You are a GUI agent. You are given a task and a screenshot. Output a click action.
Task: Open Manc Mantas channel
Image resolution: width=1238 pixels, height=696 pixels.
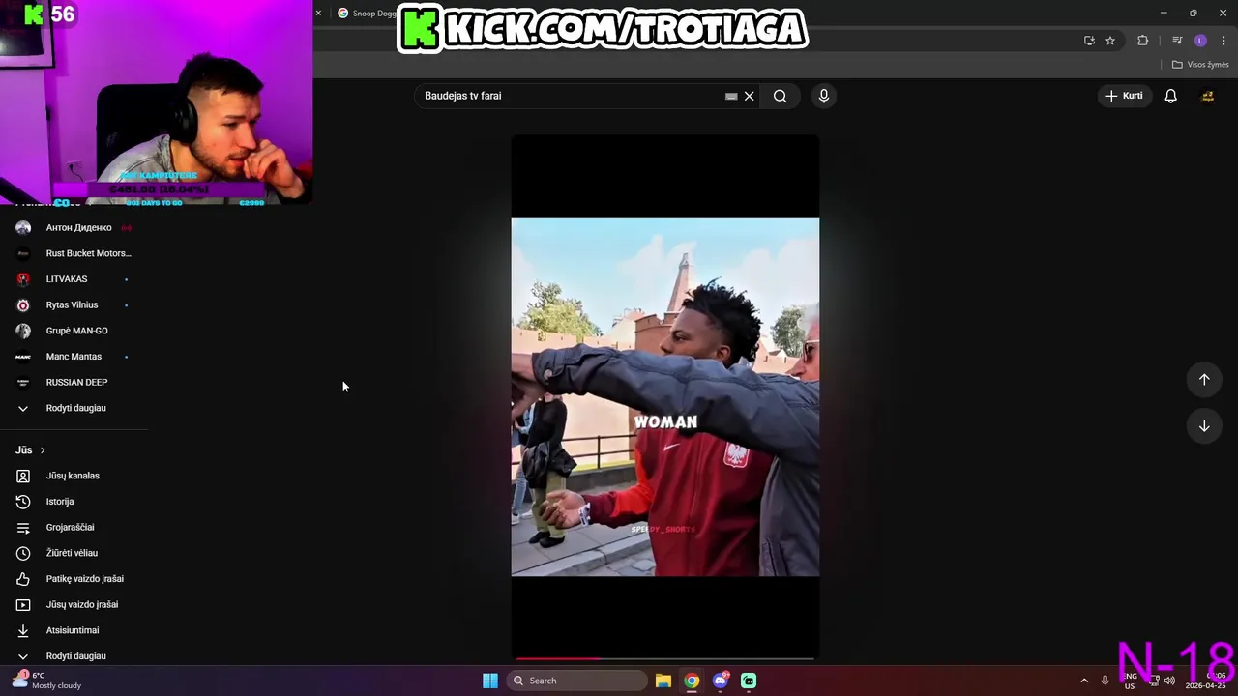[x=74, y=357]
